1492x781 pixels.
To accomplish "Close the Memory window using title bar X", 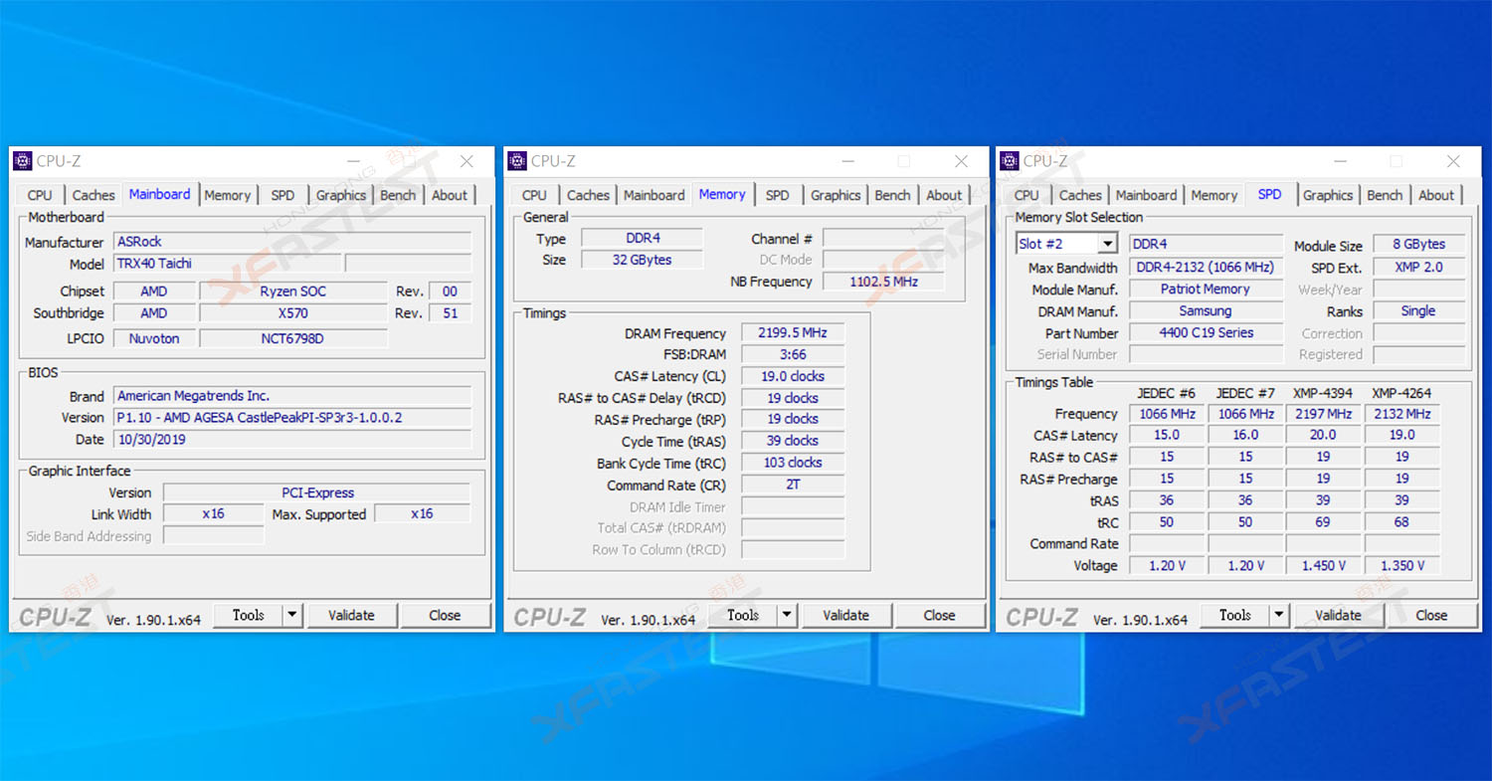I will pos(961,161).
